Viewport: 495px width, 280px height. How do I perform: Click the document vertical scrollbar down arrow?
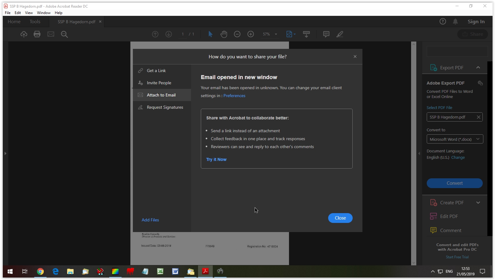point(414,263)
